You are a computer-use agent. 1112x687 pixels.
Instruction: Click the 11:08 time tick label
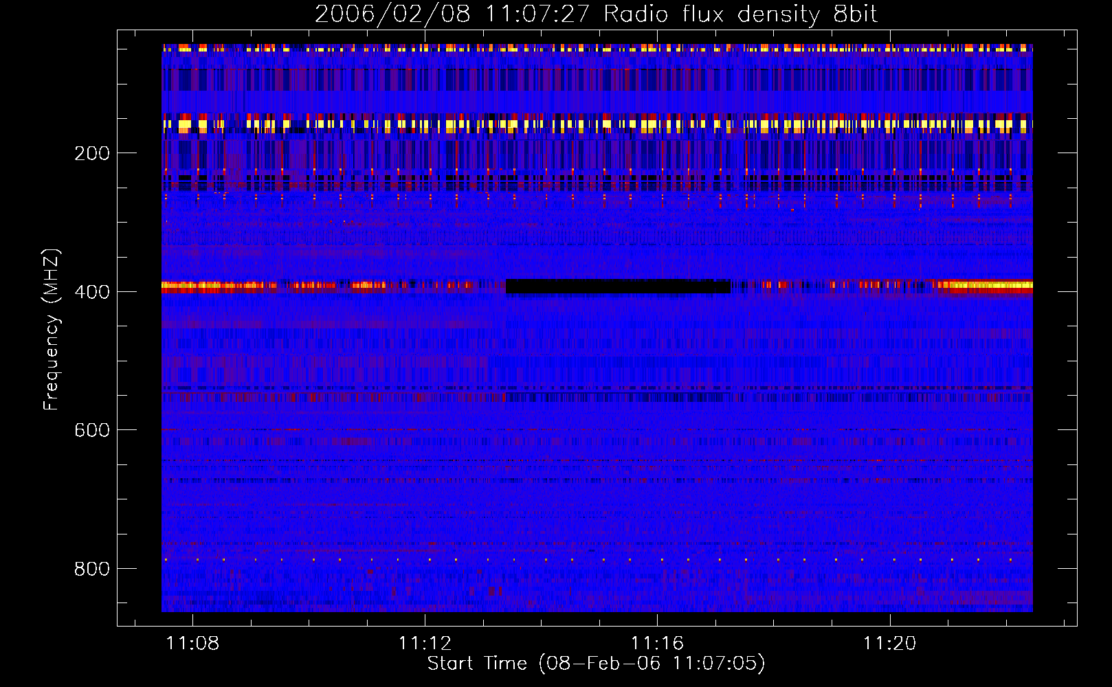pos(192,643)
